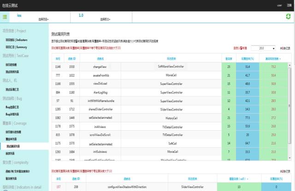Click the red 157 index cell in lower table
Image resolution: width=295 pixels, height=191 pixels.
(59, 187)
